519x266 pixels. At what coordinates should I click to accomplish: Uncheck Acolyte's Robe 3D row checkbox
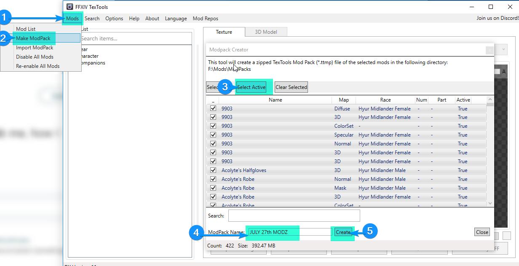(x=213, y=197)
